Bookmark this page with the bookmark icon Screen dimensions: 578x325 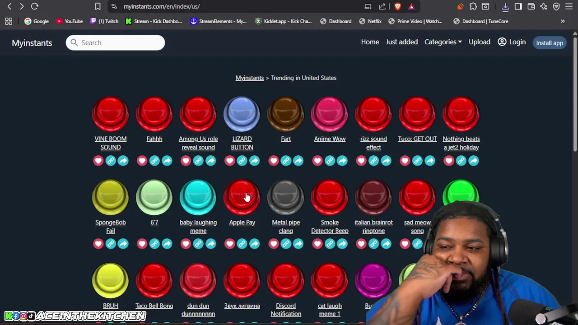[98, 6]
